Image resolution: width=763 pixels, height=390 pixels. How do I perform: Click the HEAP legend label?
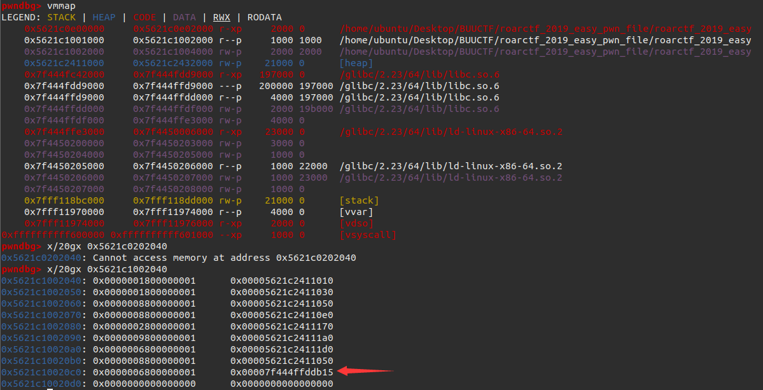[x=104, y=17]
